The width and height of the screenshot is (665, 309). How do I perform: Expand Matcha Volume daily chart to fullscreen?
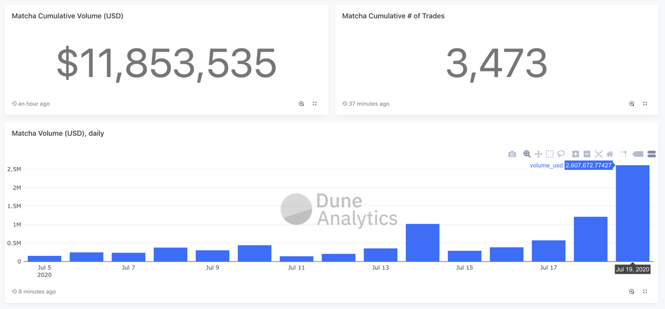pos(645,291)
